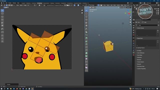This screenshot has width=160, height=90.
Task: Activate the 3D viewport Rotate tool
Action: [x=86, y=20]
